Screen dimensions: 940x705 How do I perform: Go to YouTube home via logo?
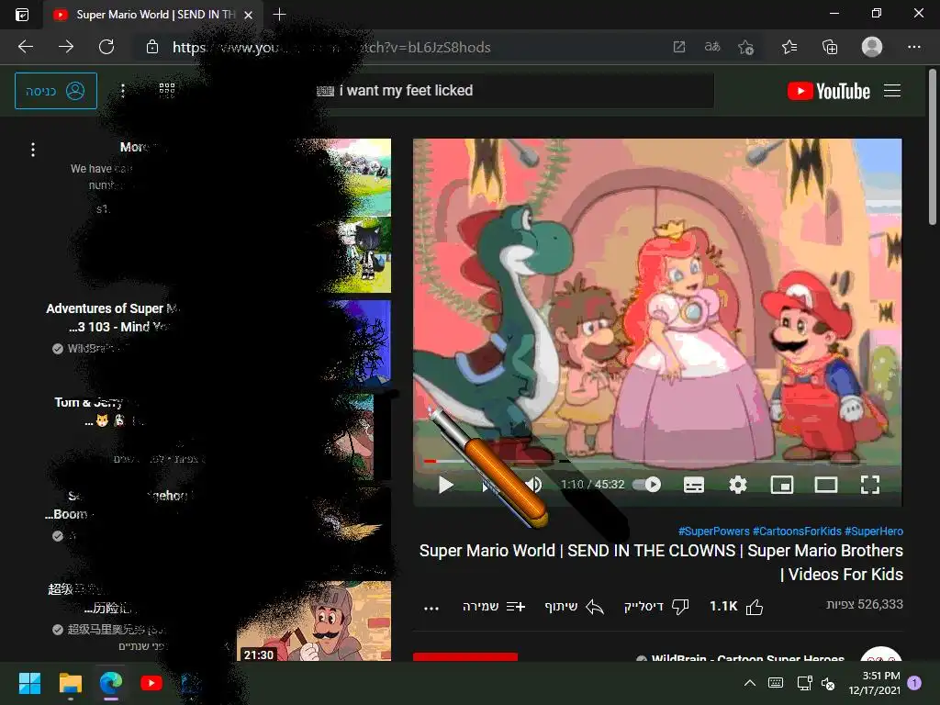pyautogui.click(x=829, y=91)
